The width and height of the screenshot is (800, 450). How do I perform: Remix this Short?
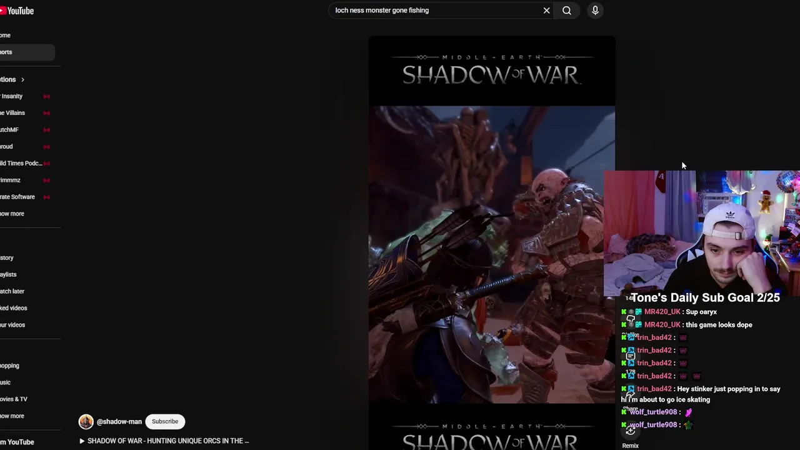tap(630, 431)
